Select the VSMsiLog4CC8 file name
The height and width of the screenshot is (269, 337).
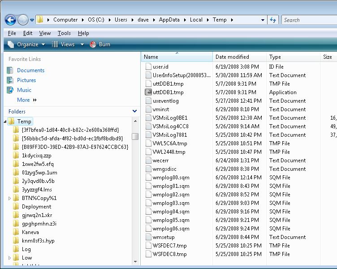tap(170, 126)
